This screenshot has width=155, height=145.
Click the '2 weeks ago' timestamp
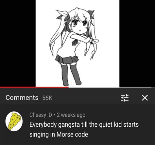(x=71, y=115)
